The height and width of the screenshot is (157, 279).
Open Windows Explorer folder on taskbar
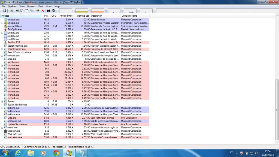tap(31, 153)
